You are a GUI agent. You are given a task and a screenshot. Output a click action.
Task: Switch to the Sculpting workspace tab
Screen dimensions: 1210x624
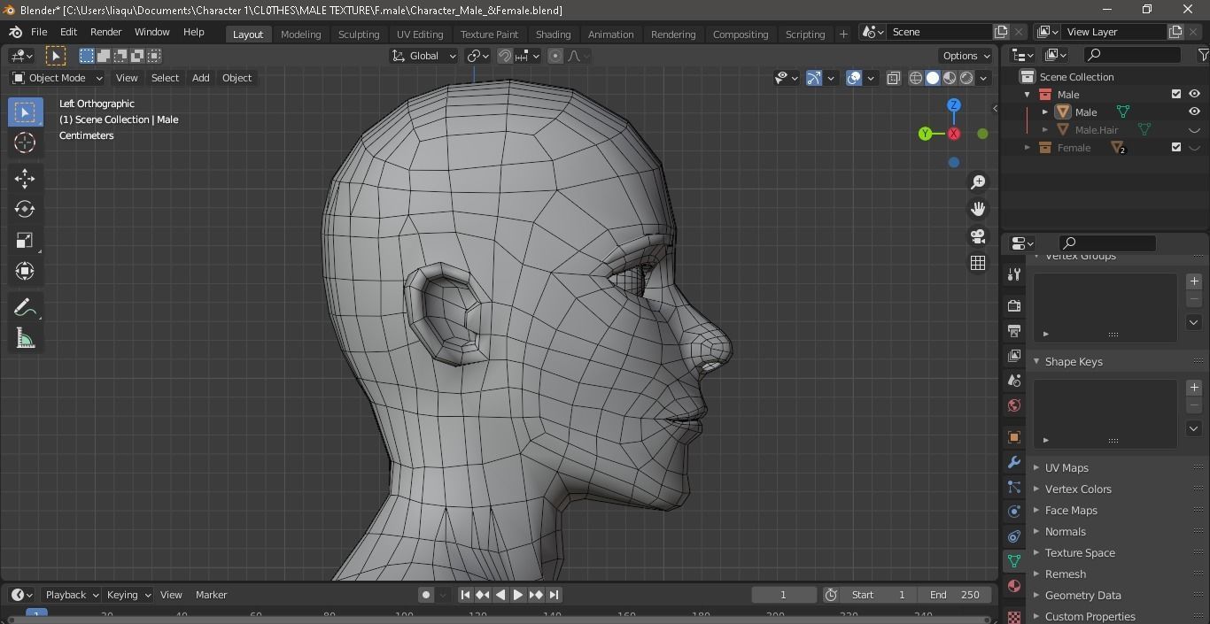coord(359,34)
